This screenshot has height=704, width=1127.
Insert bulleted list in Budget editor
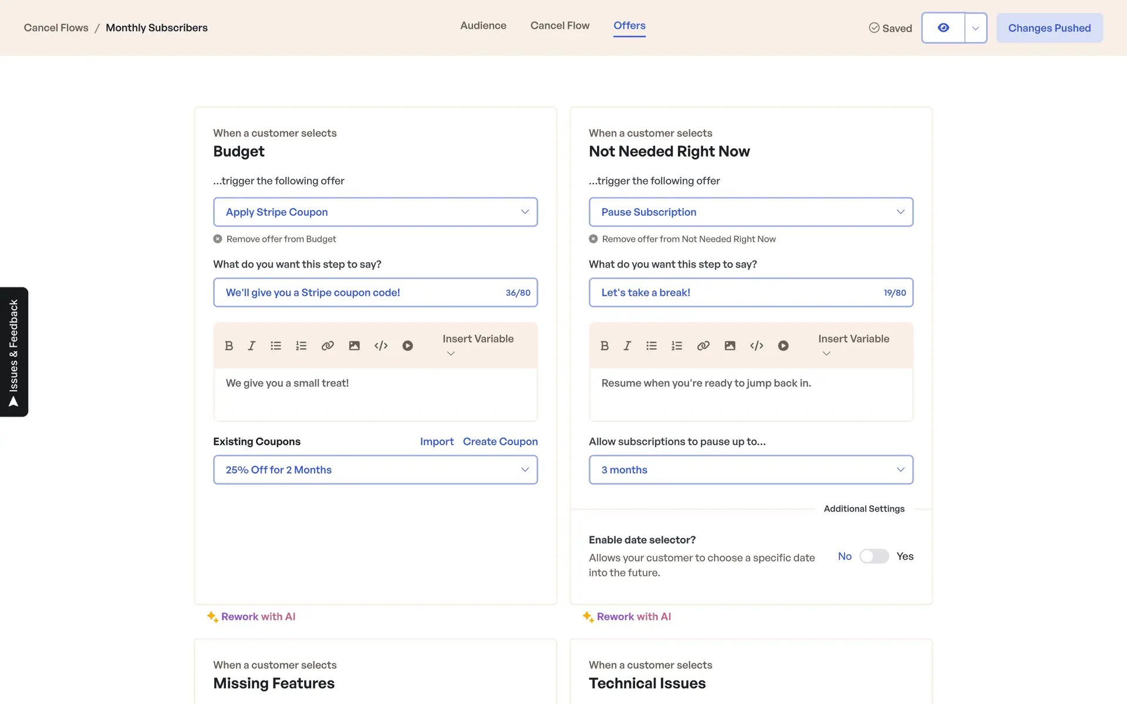(x=276, y=346)
